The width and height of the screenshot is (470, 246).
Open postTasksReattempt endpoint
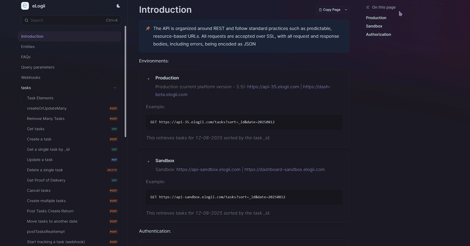pyautogui.click(x=46, y=232)
